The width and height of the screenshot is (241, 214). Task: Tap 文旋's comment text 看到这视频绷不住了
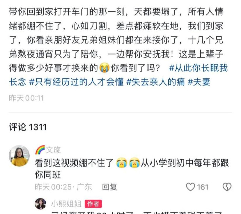pos(74,163)
